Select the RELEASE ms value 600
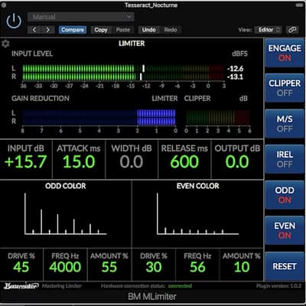This screenshot has width=306, height=306. (184, 161)
